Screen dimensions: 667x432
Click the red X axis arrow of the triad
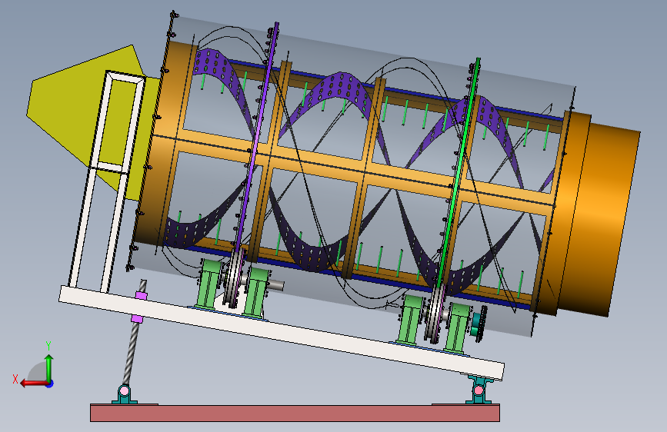[x=33, y=383]
